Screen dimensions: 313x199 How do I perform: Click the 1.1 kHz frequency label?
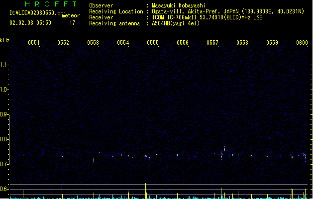tap(4, 65)
